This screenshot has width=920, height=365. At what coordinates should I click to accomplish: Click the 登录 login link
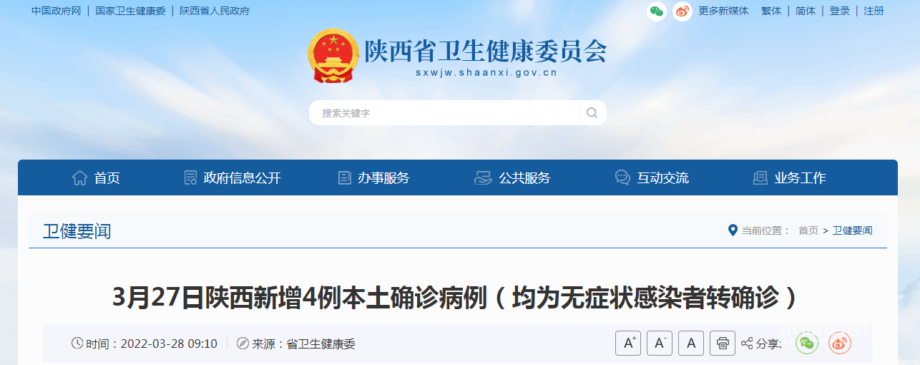point(840,11)
